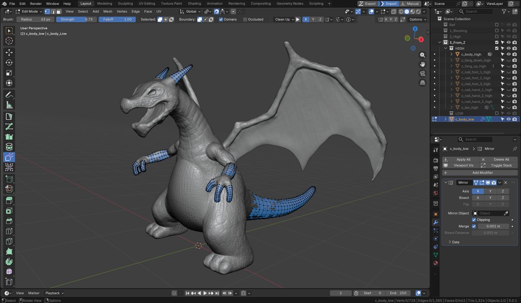Select the Transform tool in left toolbar
Image resolution: width=521 pixels, height=303 pixels.
pyautogui.click(x=9, y=82)
